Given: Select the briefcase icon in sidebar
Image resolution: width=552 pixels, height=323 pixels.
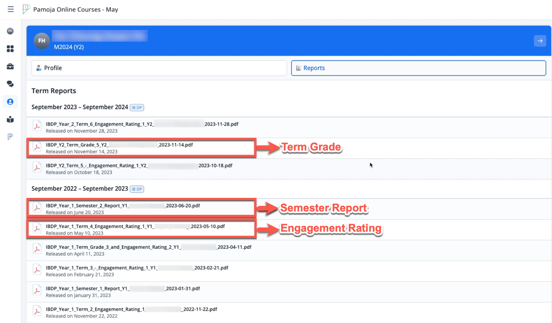Looking at the screenshot, I should pos(10,66).
